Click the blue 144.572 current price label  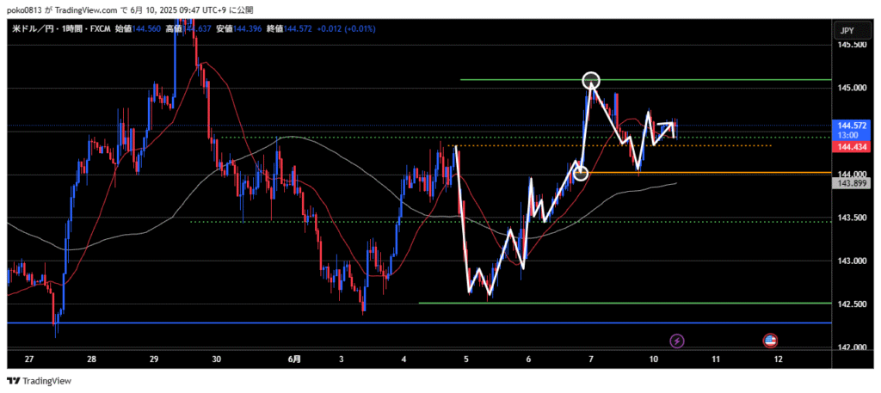coord(851,126)
